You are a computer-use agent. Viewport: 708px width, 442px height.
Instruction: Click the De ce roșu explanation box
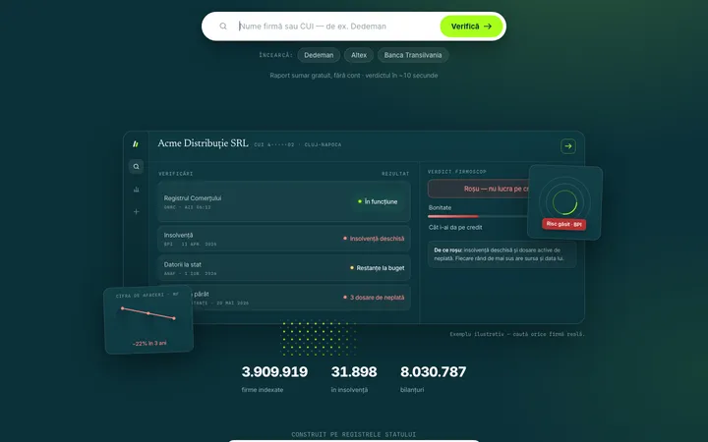point(502,254)
